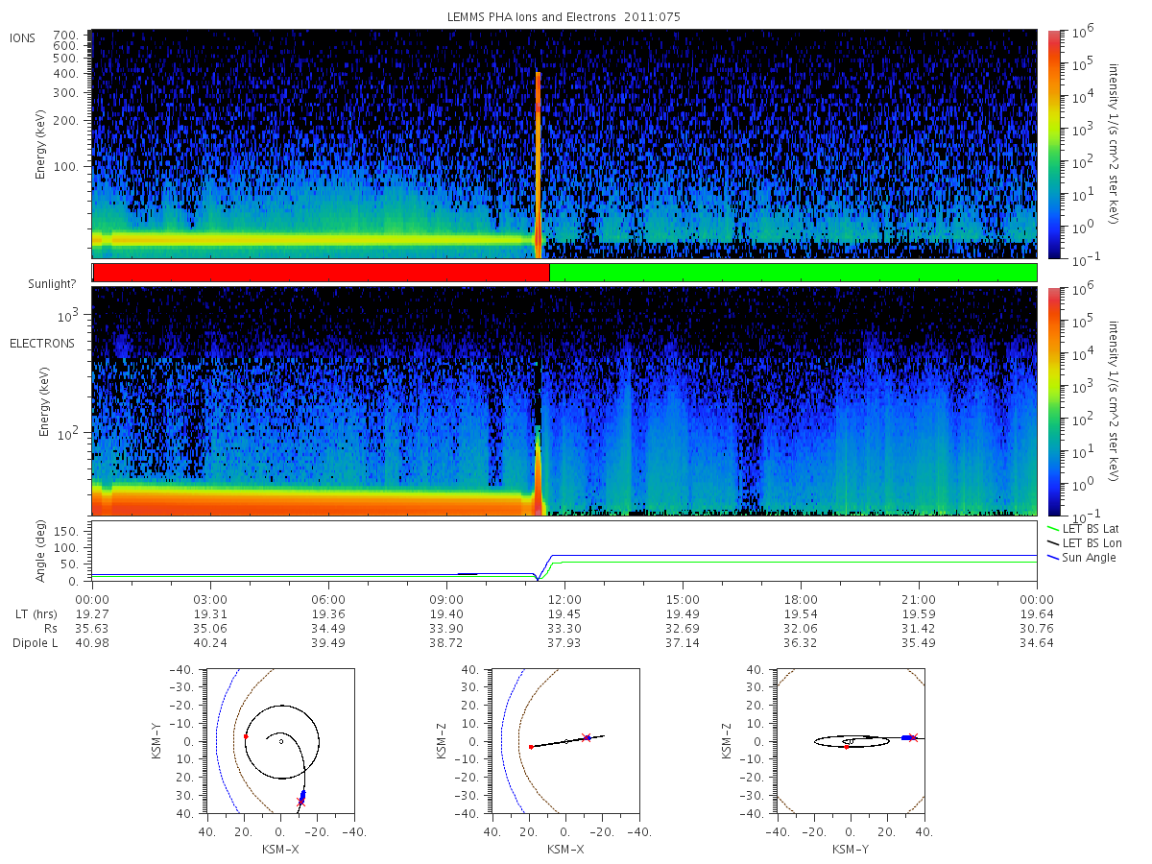The height and width of the screenshot is (864, 1152).
Task: Click the Rs value 32.06
Action: [x=801, y=629]
